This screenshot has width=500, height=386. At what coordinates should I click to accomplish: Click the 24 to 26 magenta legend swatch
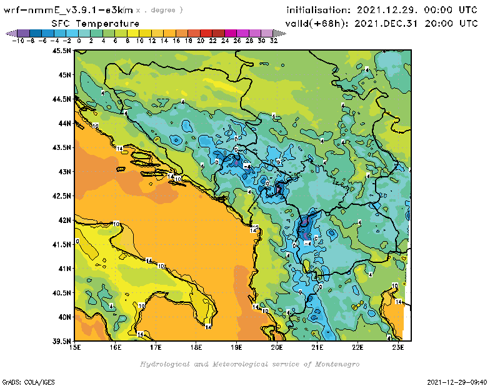(230, 33)
